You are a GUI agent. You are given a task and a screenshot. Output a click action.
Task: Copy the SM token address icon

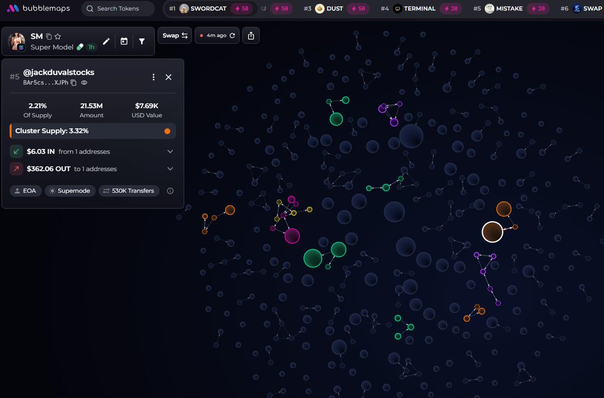[49, 36]
